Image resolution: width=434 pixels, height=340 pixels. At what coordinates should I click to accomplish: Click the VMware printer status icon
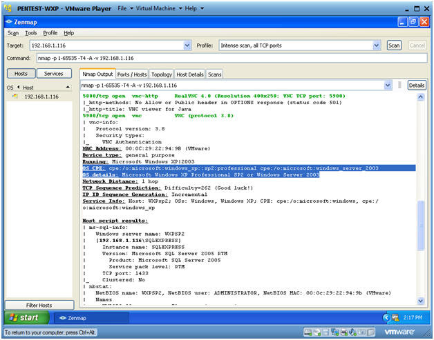click(343, 332)
